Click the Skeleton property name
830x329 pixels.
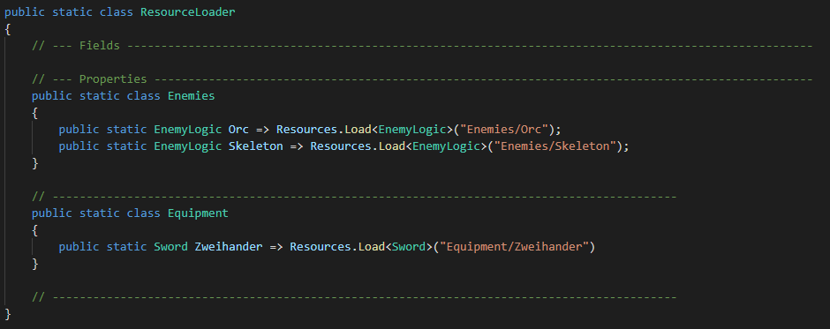(256, 146)
